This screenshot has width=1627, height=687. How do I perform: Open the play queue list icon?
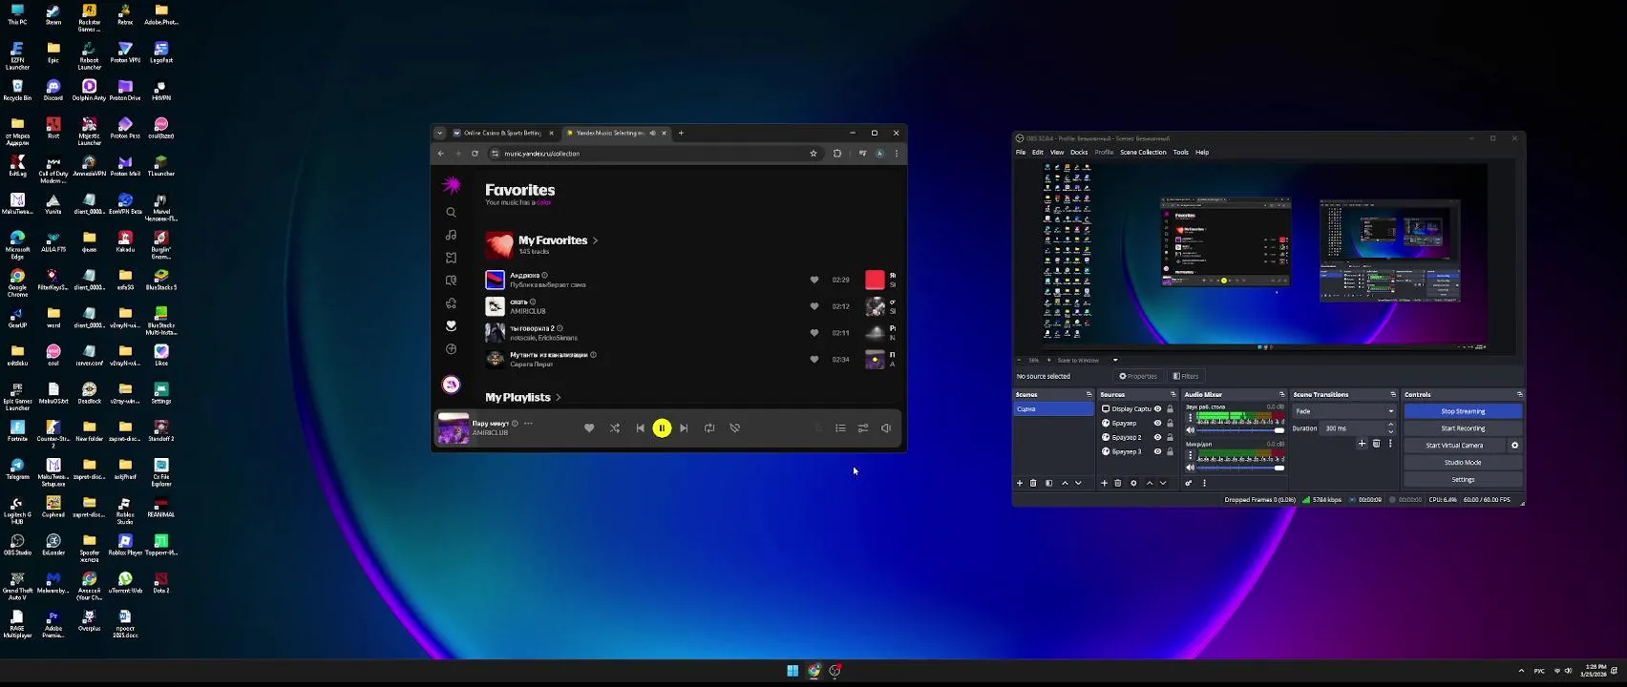point(840,428)
